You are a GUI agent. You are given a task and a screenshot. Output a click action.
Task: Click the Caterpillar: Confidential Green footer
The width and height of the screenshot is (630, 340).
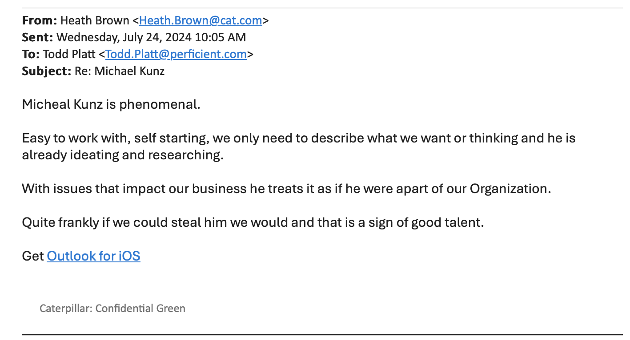click(x=112, y=308)
